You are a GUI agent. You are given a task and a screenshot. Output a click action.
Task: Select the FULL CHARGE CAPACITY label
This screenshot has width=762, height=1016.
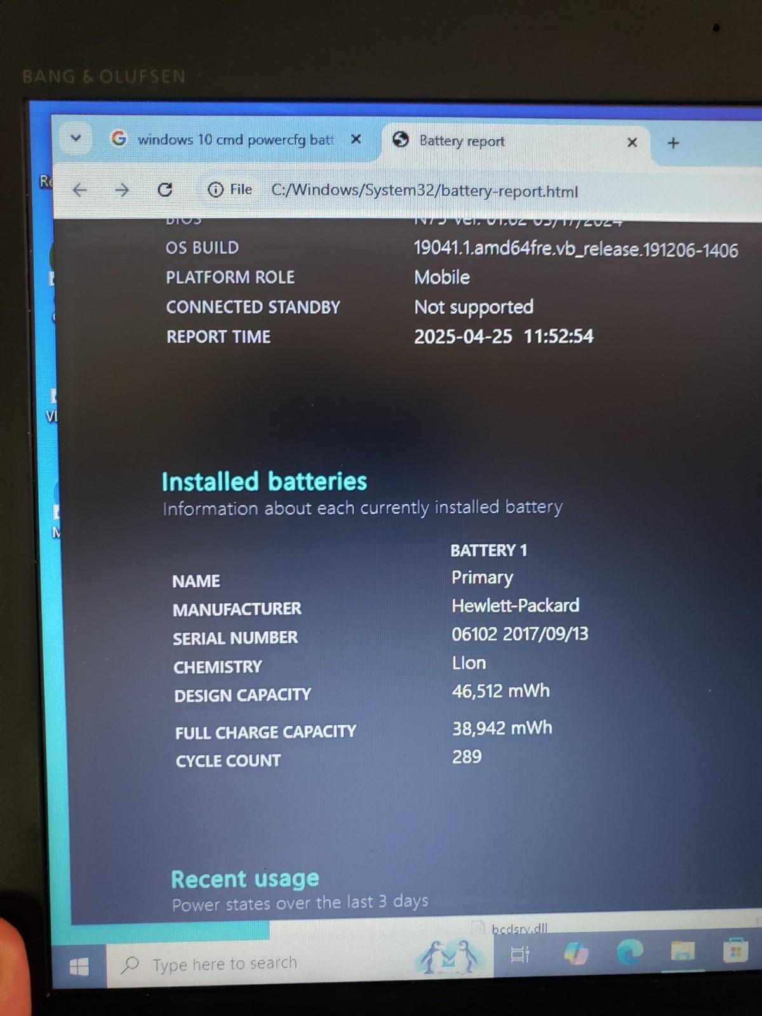tap(265, 732)
